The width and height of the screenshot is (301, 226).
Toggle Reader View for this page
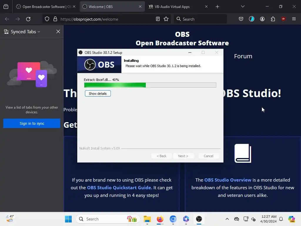(x=158, y=19)
